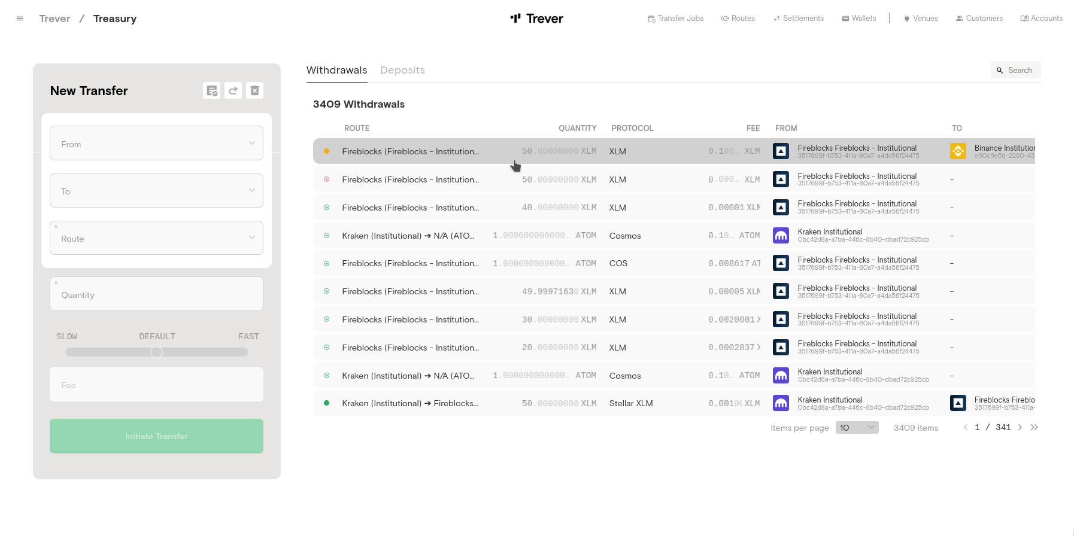Viewport: 1074px width, 536px height.
Task: Open the Wallets navigation item
Action: 858,19
